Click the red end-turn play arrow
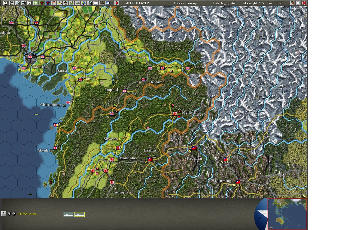The width and height of the screenshot is (346, 230). tap(117, 3)
